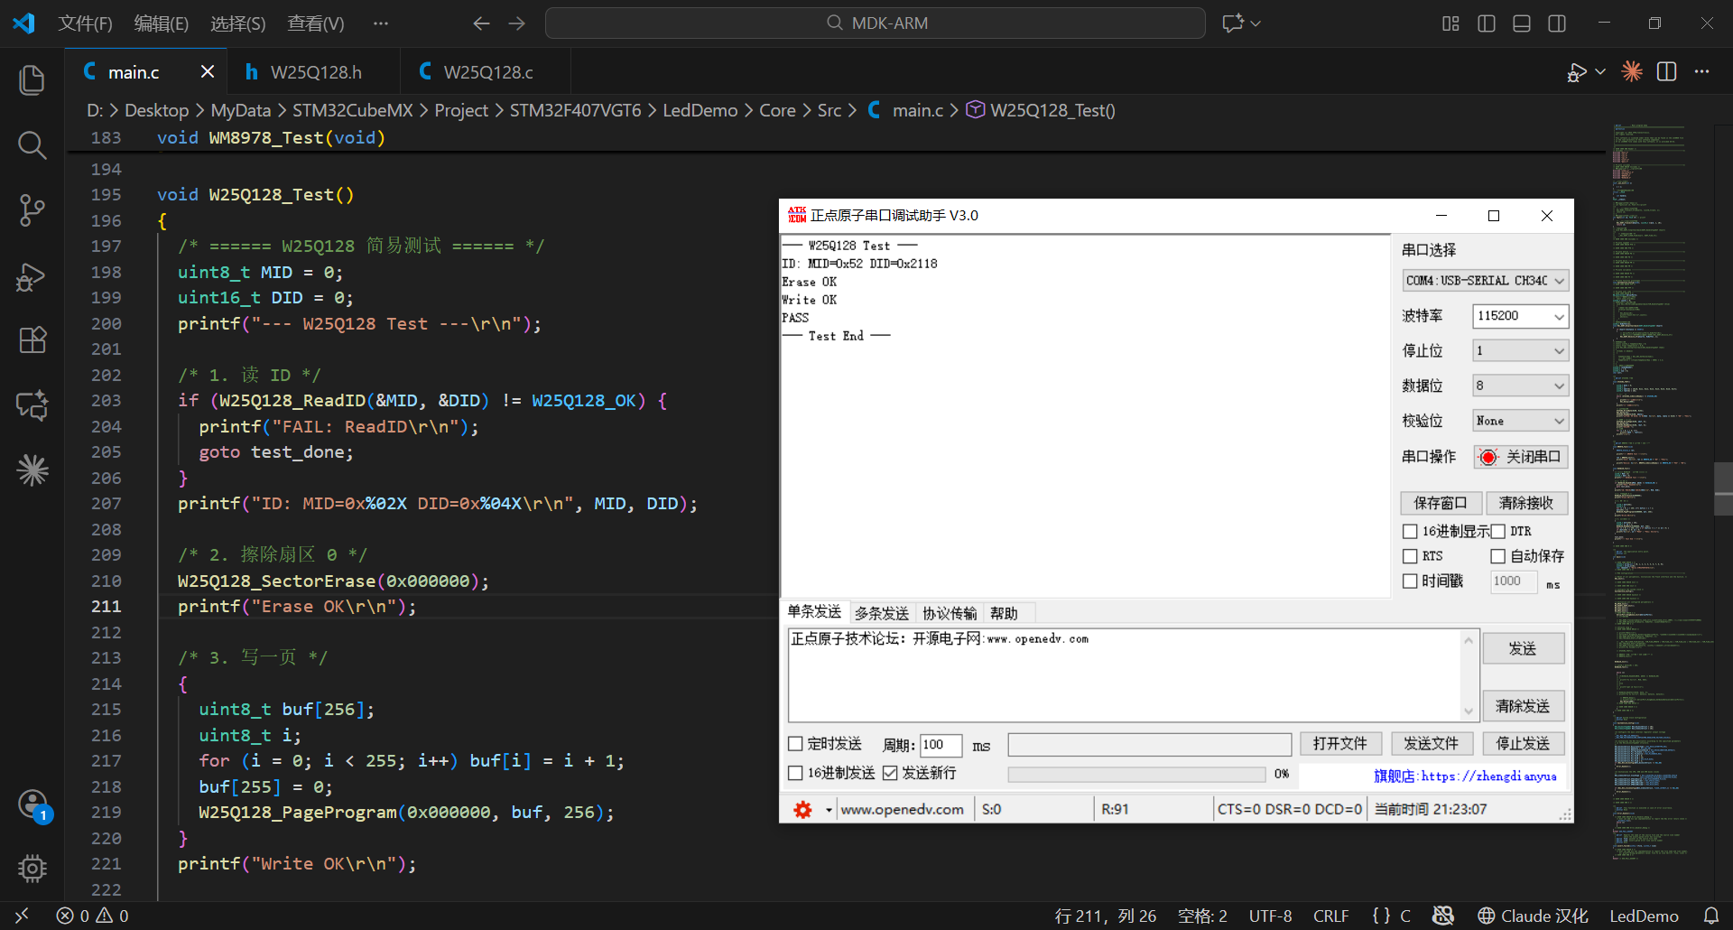Image resolution: width=1733 pixels, height=930 pixels.
Task: Click the 清除接收 button
Action: point(1526,503)
